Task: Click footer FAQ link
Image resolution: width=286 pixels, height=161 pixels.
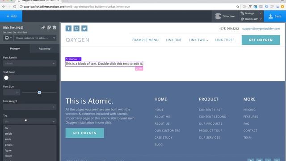Action: 246,123
